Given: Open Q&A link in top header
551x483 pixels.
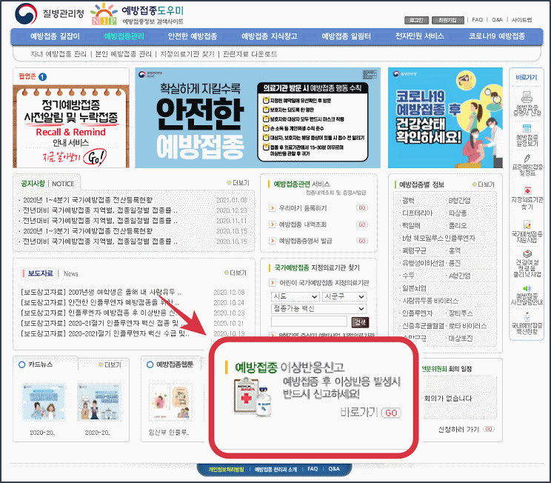Looking at the screenshot, I should point(497,20).
